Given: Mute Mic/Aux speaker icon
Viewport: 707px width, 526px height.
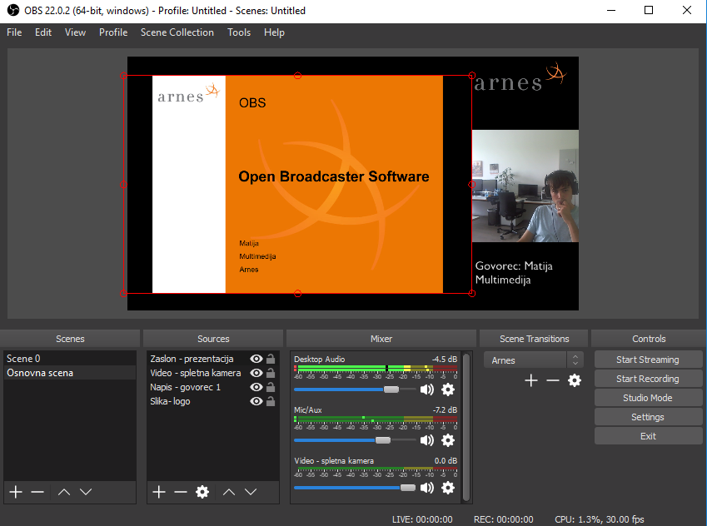Looking at the screenshot, I should (426, 440).
